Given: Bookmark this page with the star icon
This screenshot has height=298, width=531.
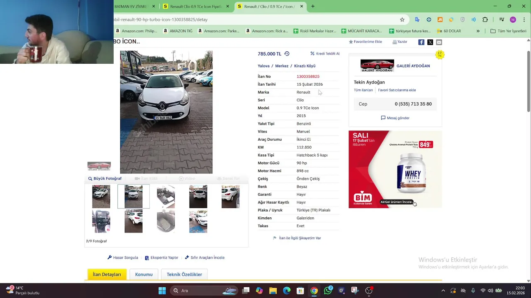Looking at the screenshot, I should point(402,19).
